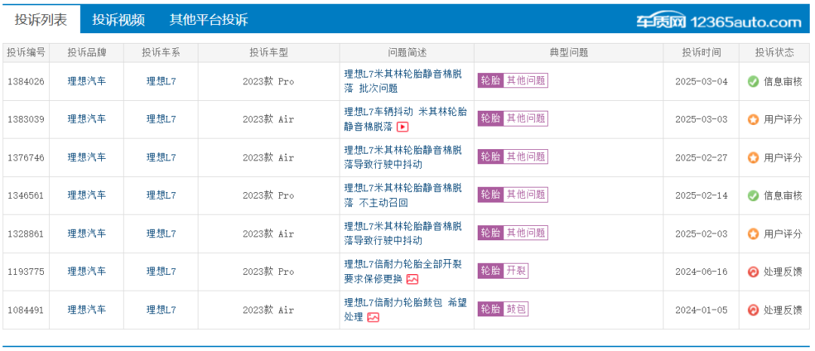
Task: Select complaint number 1328861
Action: (26, 234)
